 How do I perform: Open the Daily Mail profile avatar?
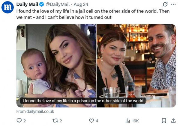click(x=8, y=7)
